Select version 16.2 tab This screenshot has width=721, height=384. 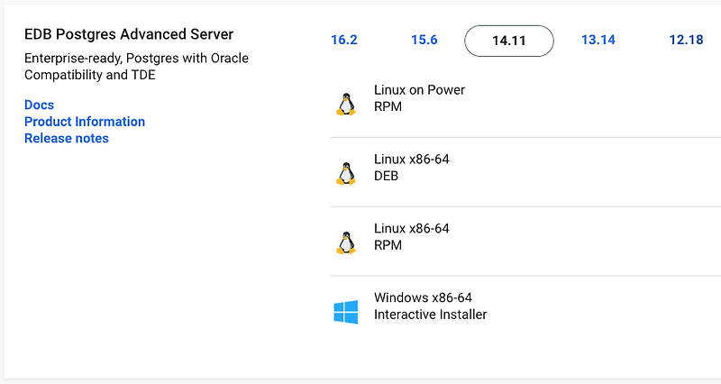(x=344, y=41)
